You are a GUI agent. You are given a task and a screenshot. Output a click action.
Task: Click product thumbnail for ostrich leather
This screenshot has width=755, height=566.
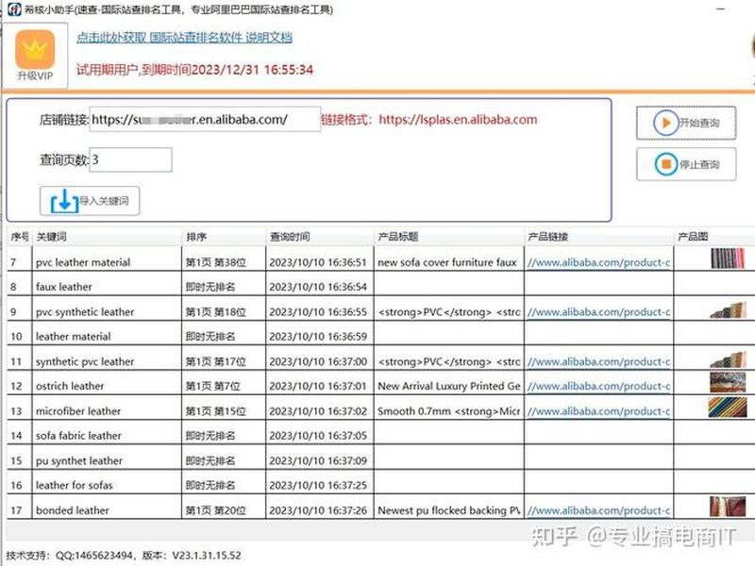click(728, 382)
